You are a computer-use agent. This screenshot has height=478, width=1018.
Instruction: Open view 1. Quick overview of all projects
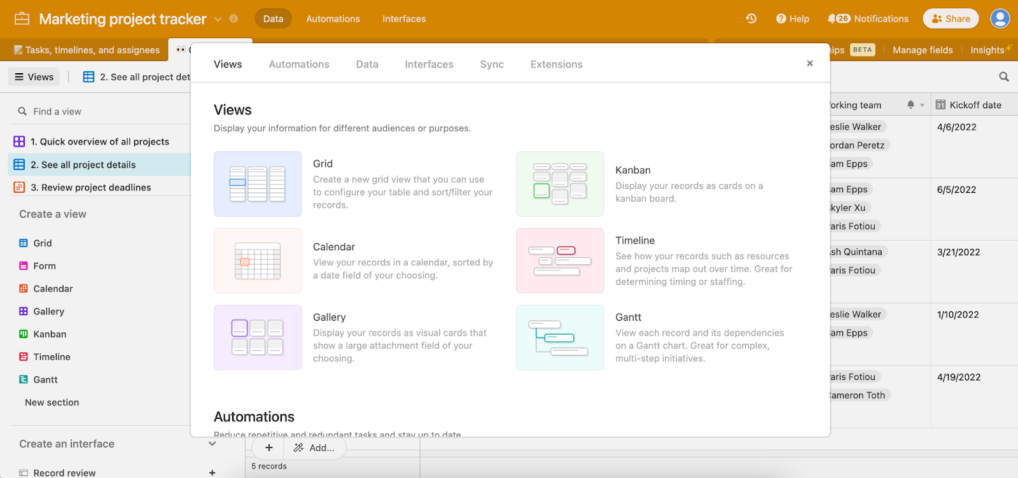[99, 141]
